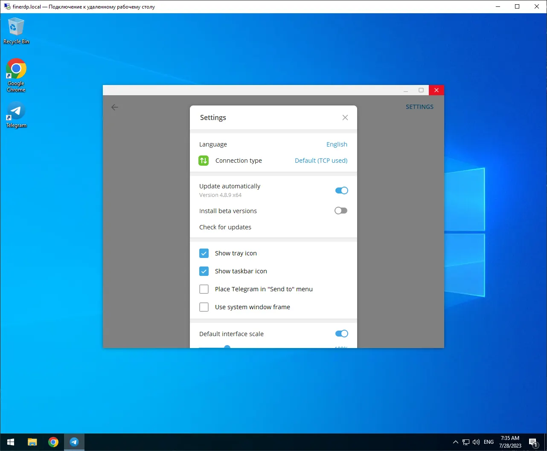Screen dimensions: 547x451
Task: Click the Settings dialog title
Action: coord(213,117)
